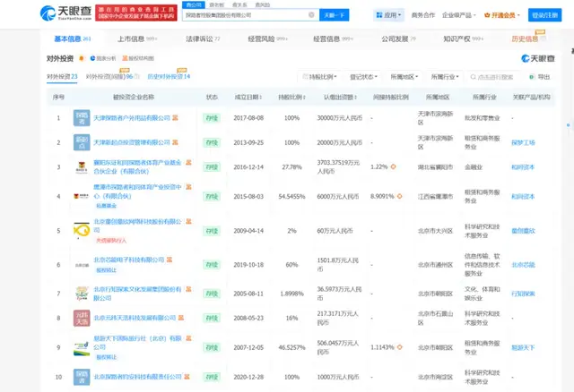The width and height of the screenshot is (574, 392).
Task: Open 股权结构图 equity structure chart
Action: 138,58
